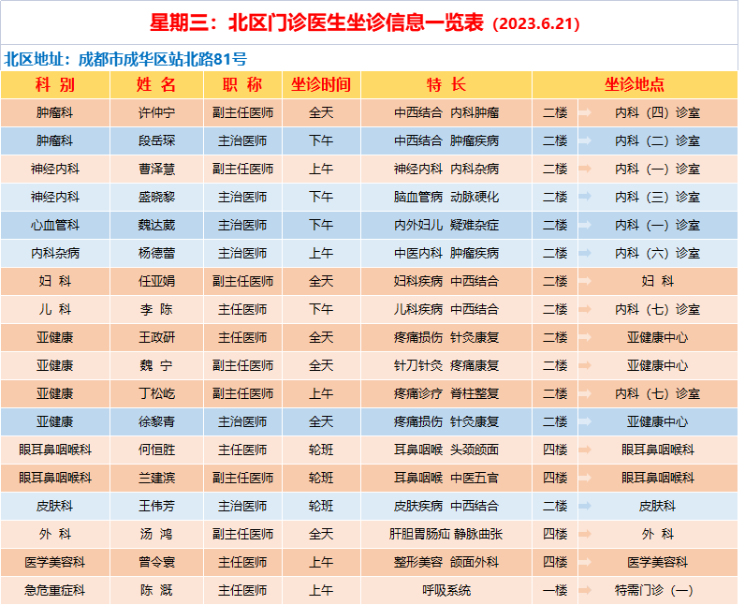745x605 pixels.
Task: Select doctor name 王伟芳
Action: tap(157, 506)
